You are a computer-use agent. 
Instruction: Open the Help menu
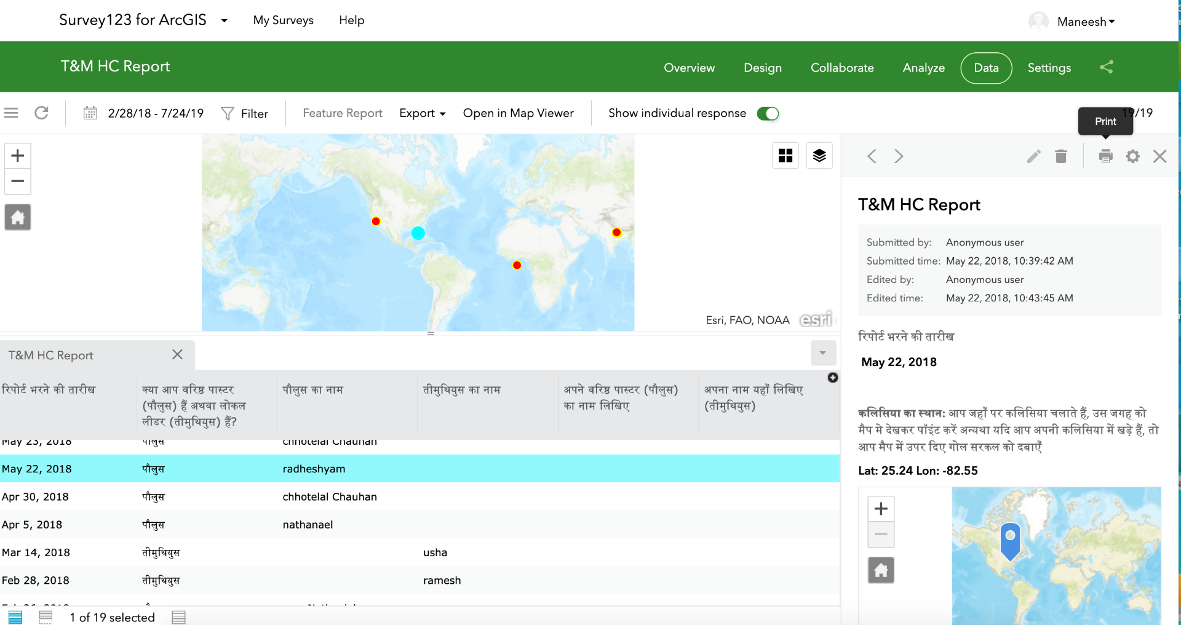tap(352, 20)
